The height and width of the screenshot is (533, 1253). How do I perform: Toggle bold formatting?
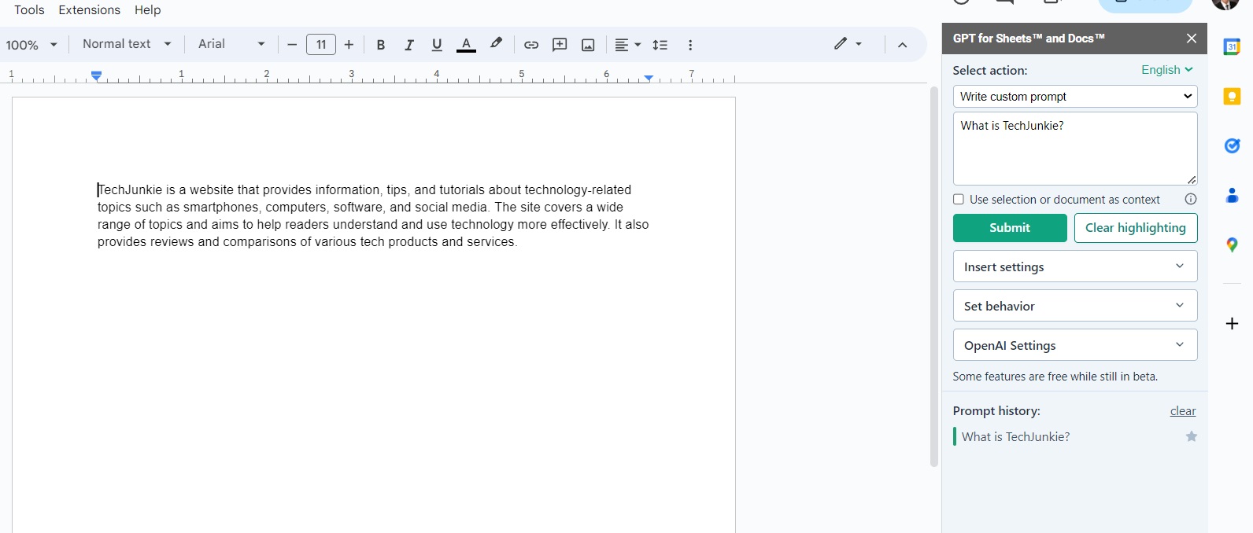[381, 45]
